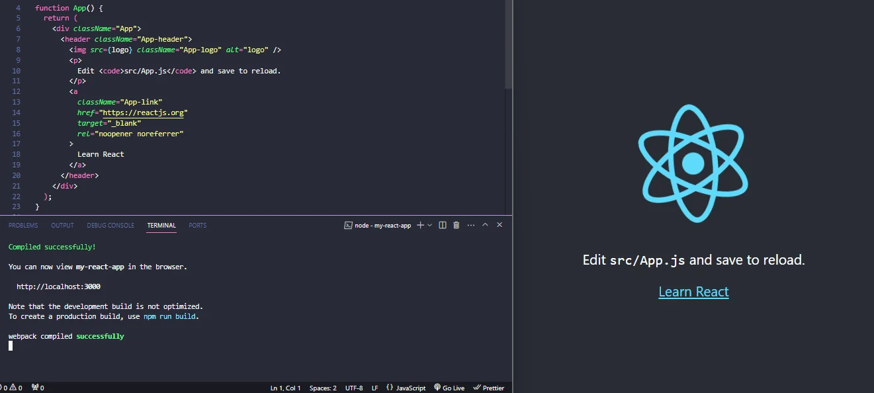874x393 pixels.
Task: Click the errors and warnings count in status bar
Action: [12, 388]
